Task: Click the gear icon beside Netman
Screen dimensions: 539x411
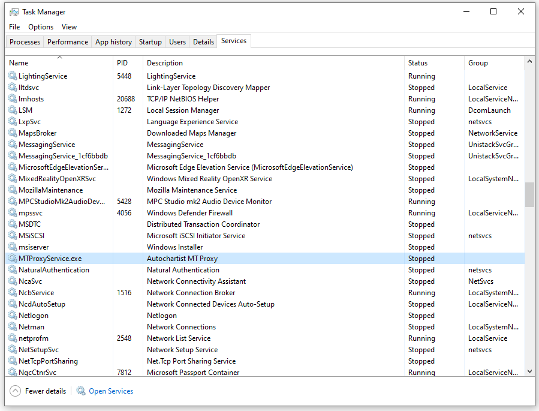Action: 13,326
